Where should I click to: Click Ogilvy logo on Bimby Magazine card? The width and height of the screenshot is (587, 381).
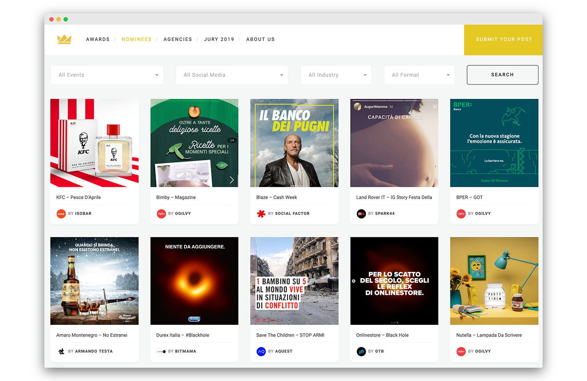[x=161, y=214]
